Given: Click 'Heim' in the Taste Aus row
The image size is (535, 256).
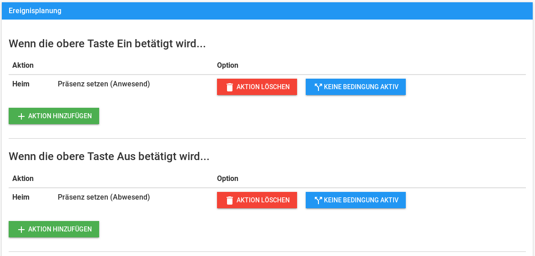Looking at the screenshot, I should [21, 197].
